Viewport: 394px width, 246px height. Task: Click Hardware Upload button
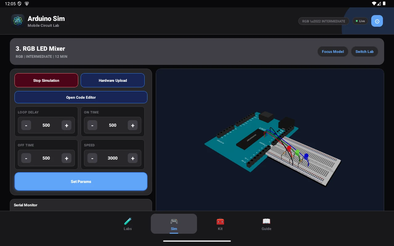tap(113, 80)
